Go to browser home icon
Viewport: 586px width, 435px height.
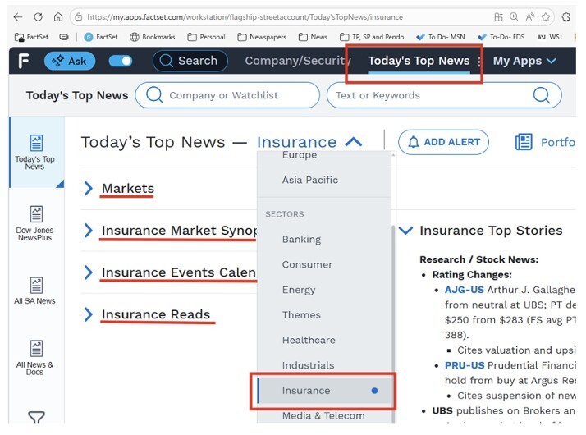coord(58,16)
